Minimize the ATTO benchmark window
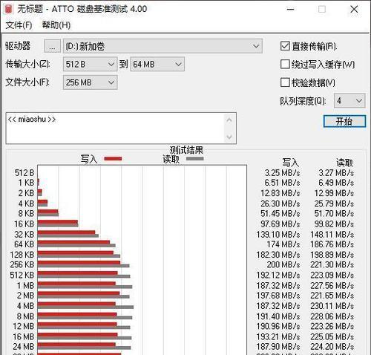 (x=290, y=10)
